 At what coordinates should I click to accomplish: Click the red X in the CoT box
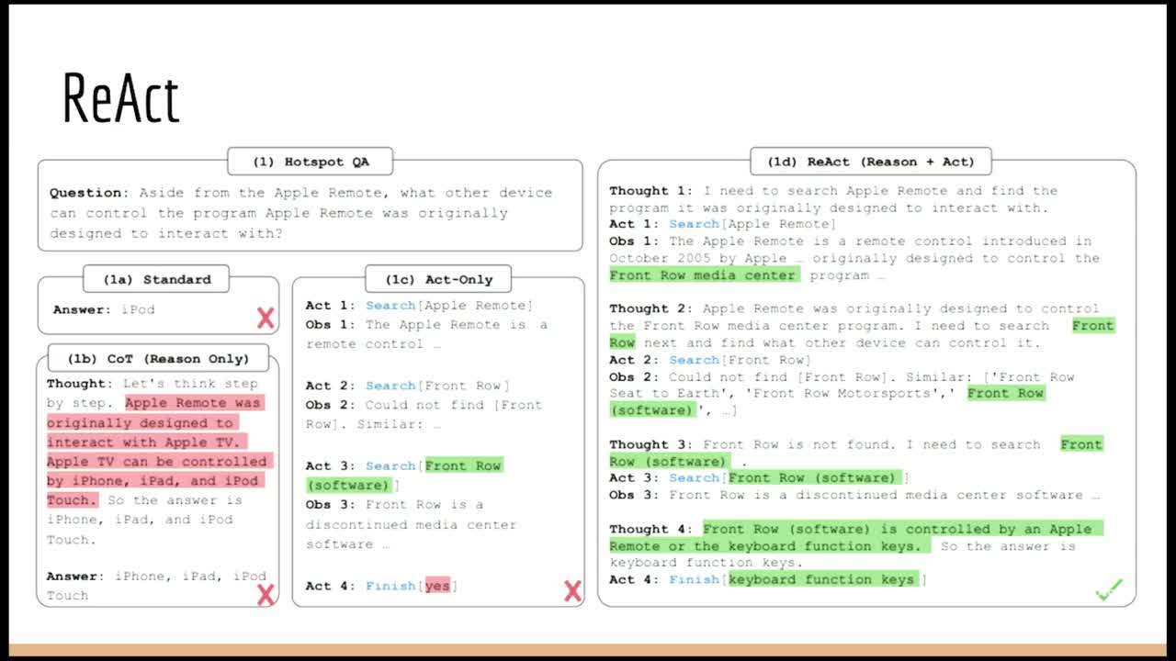click(266, 595)
